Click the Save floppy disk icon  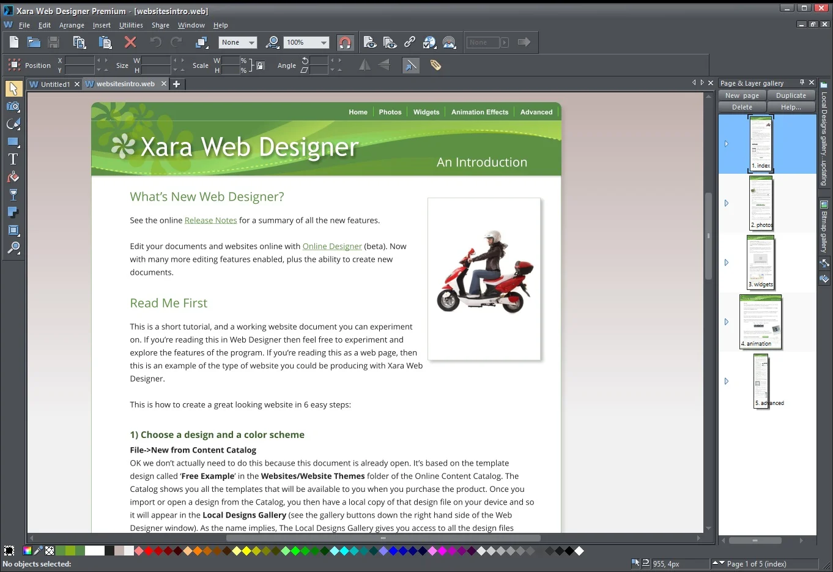point(54,42)
